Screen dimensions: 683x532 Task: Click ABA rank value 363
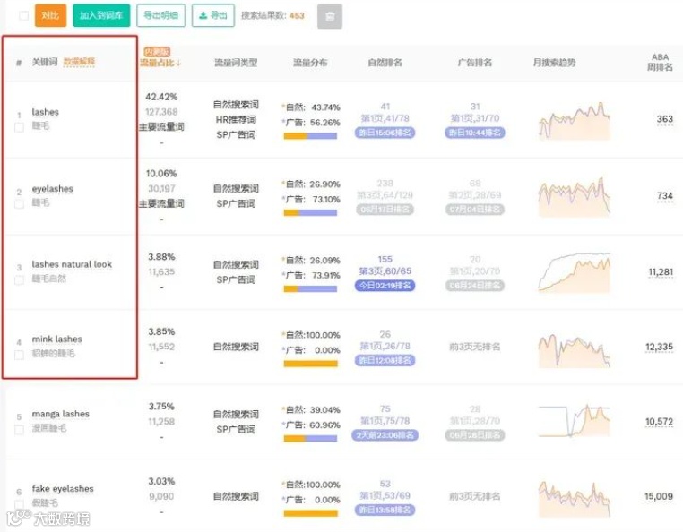(665, 119)
